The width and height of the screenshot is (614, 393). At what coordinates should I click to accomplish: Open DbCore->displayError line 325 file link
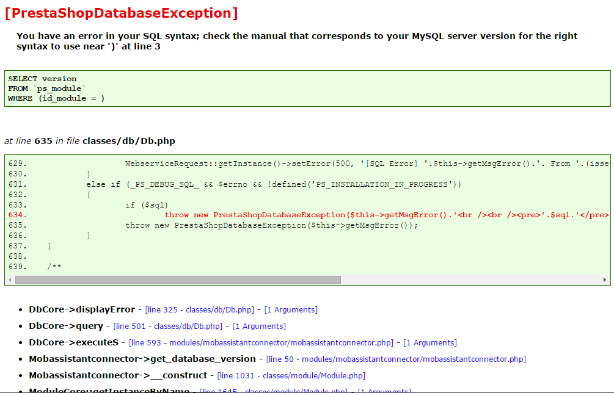pyautogui.click(x=199, y=310)
